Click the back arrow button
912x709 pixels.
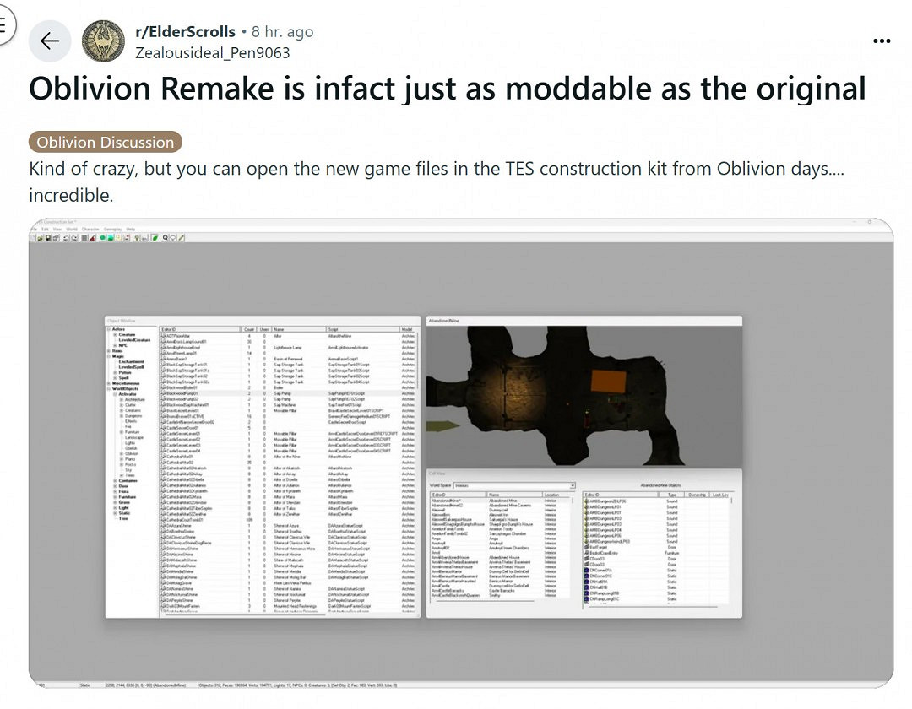[x=49, y=41]
